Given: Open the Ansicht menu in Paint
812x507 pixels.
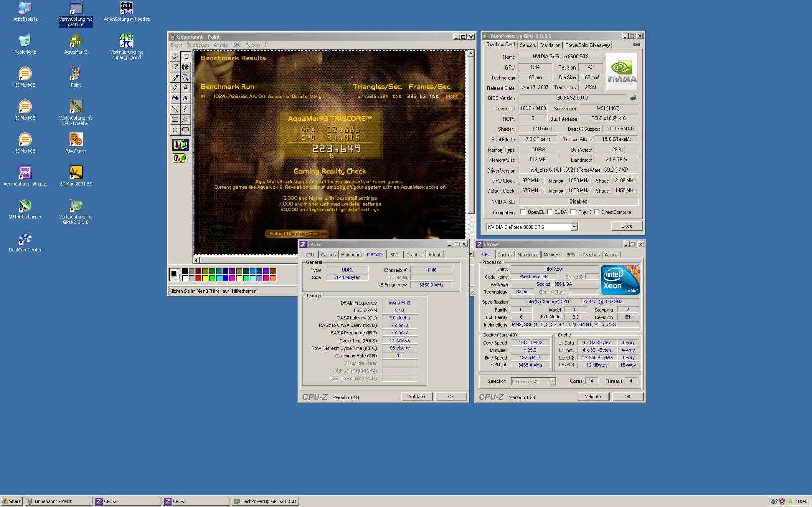Looking at the screenshot, I should pyautogui.click(x=221, y=45).
